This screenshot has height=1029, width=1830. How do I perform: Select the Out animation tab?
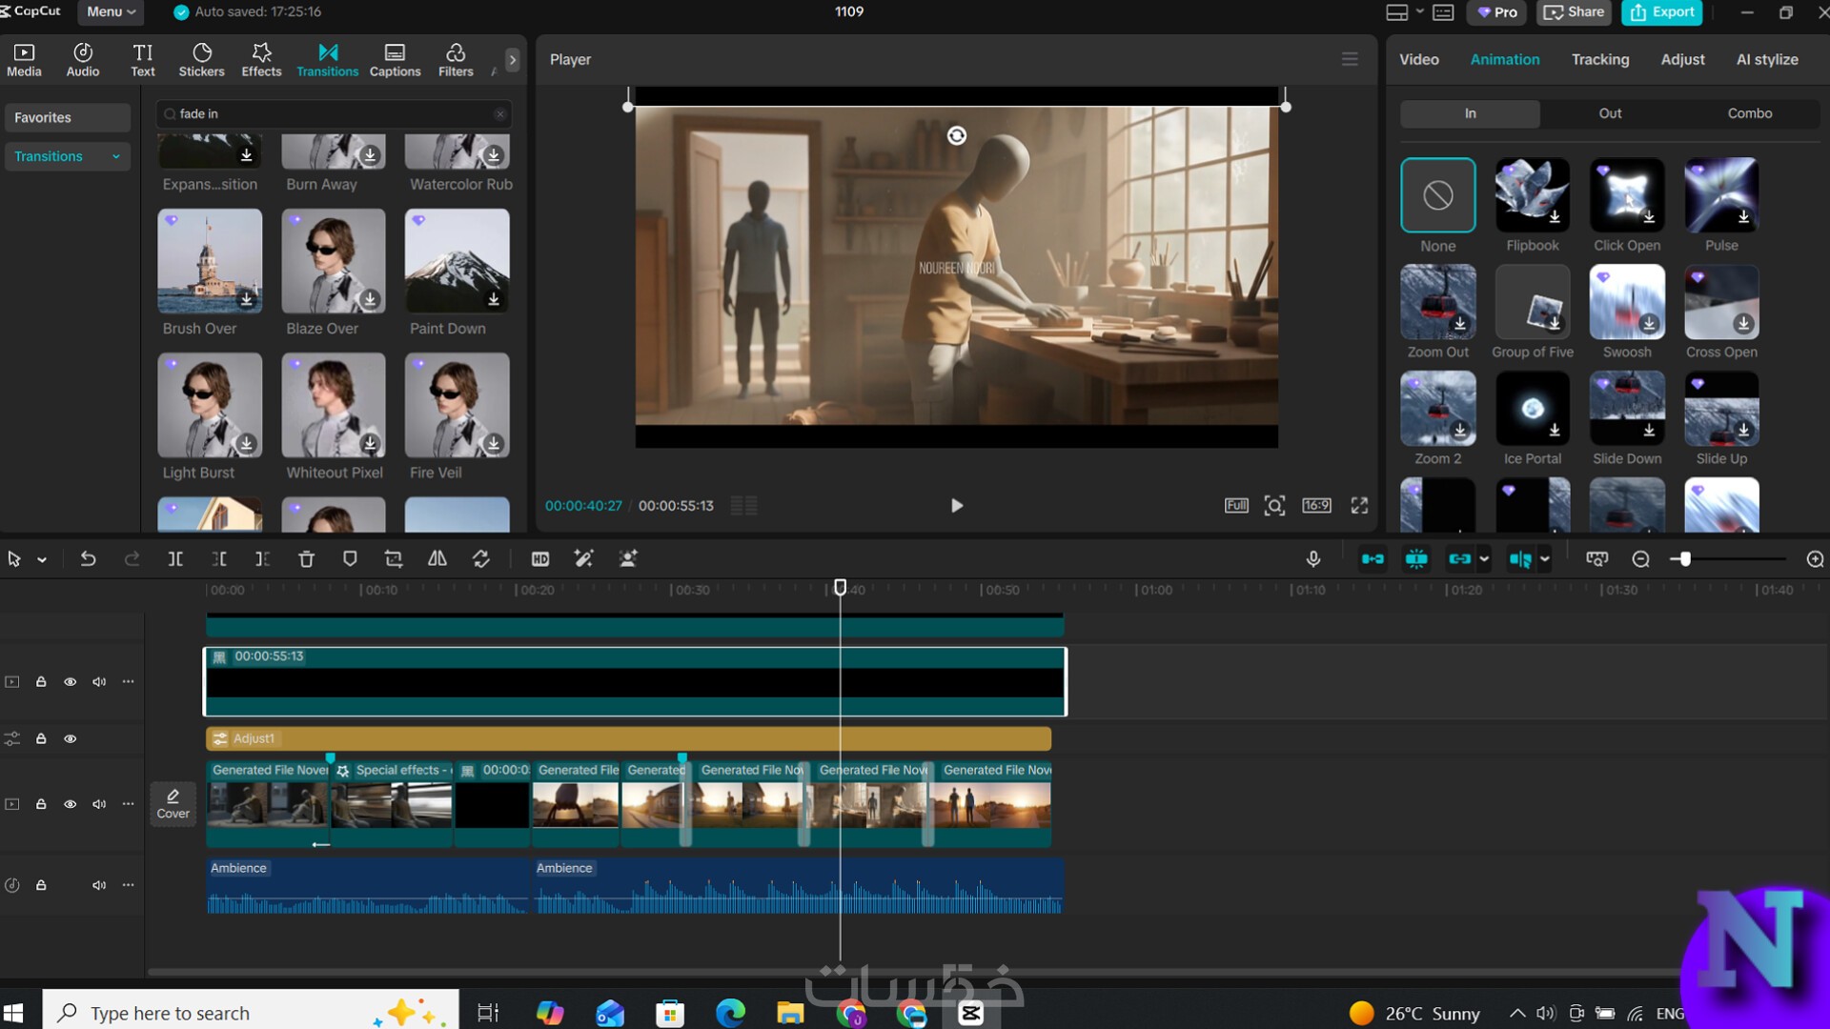1609,113
